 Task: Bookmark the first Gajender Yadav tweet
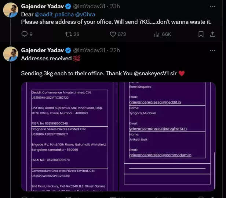pyautogui.click(x=201, y=34)
